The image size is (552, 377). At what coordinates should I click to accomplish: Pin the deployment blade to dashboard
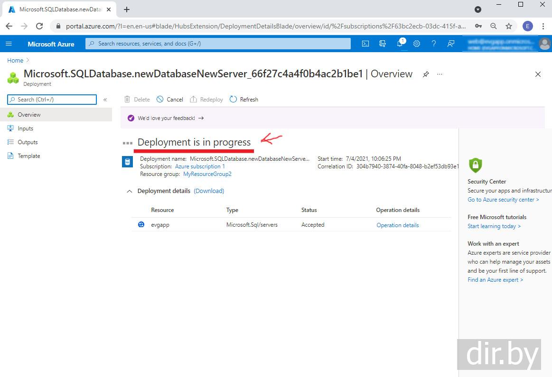[x=426, y=74]
